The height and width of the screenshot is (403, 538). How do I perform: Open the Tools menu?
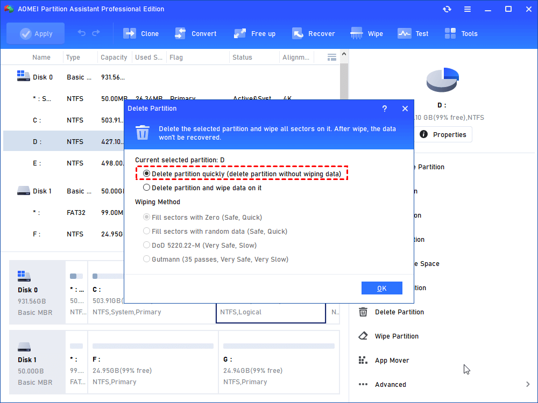pyautogui.click(x=461, y=33)
